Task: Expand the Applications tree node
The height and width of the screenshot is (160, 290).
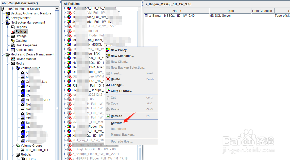Action: point(8,50)
